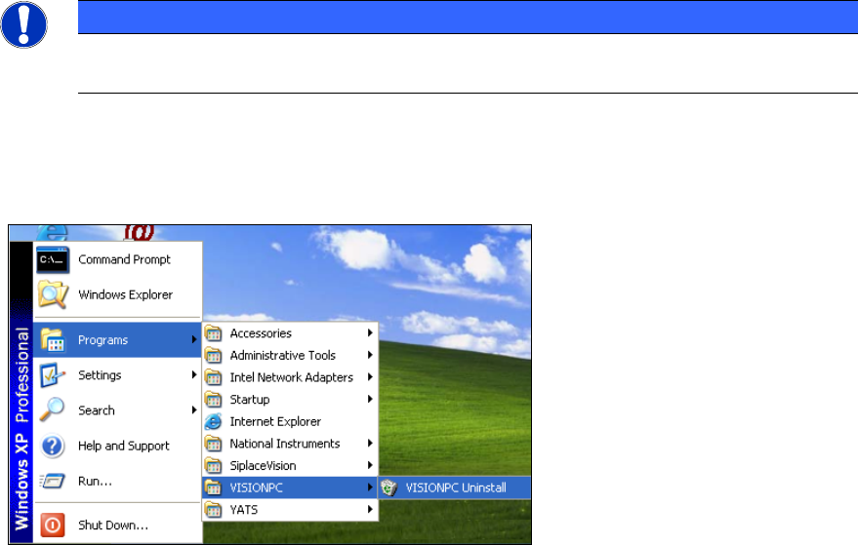Click the VISIONPC folder icon
This screenshot has width=858, height=545.
(x=214, y=487)
